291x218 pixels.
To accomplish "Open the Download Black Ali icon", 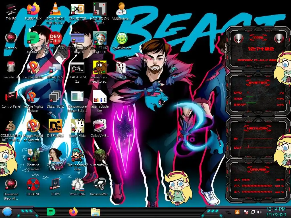I will pyautogui.click(x=11, y=184).
